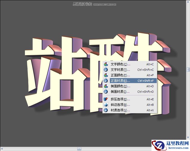Click the 斜边选项 bevel icon
190x151 pixels.
[x=106, y=104]
